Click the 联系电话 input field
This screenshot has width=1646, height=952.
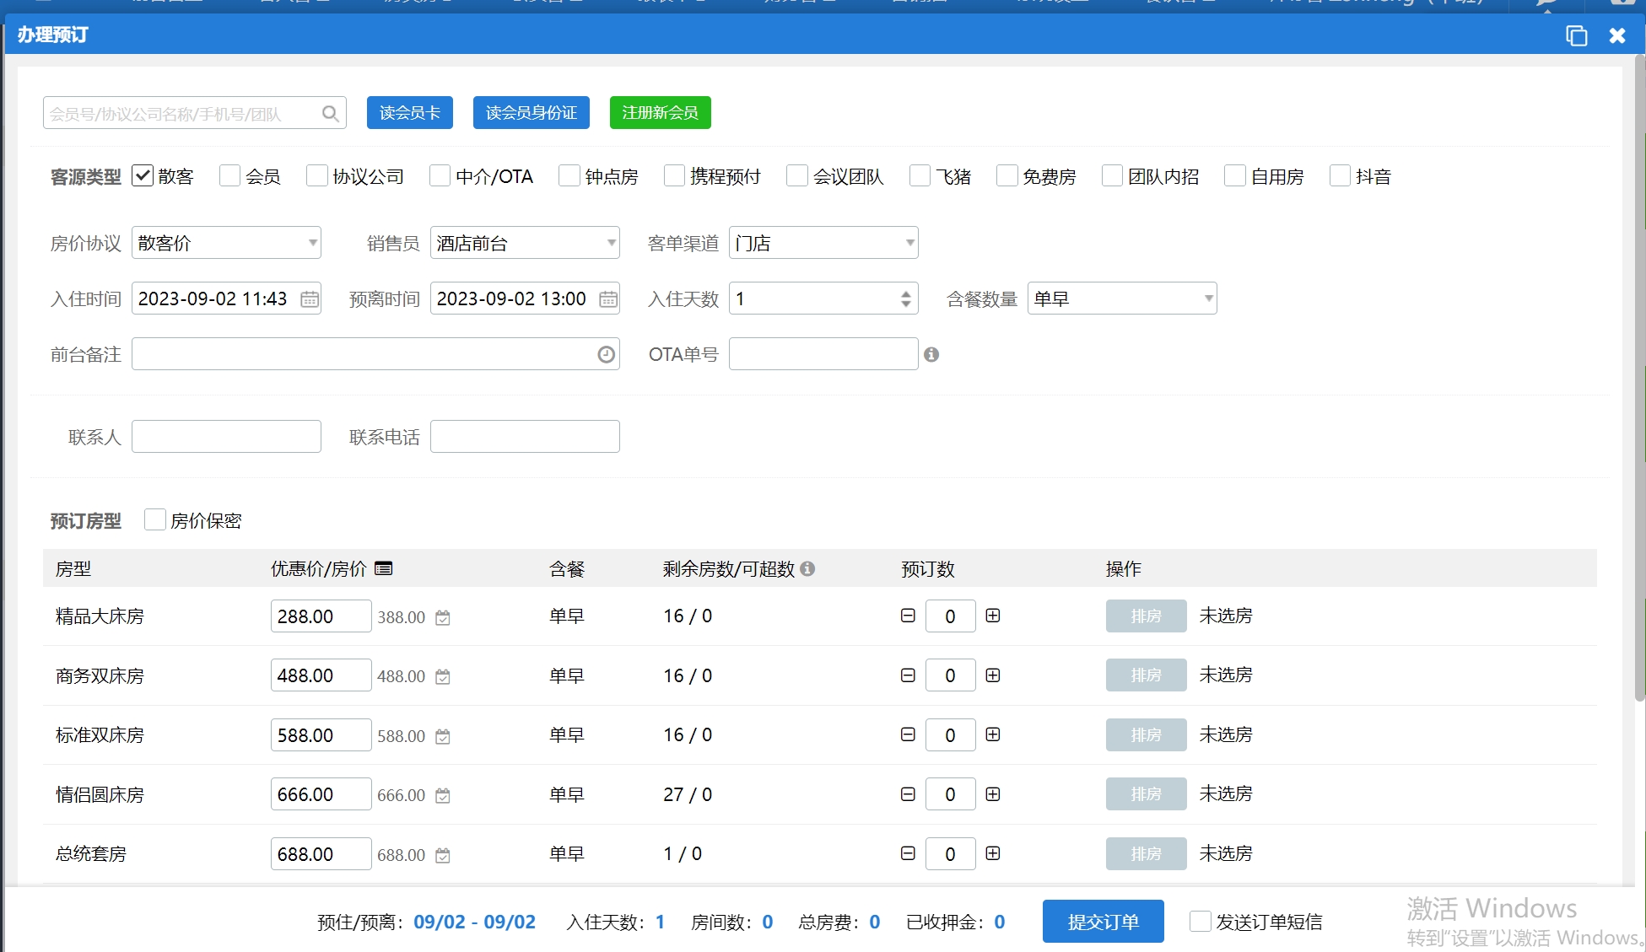pyautogui.click(x=525, y=437)
